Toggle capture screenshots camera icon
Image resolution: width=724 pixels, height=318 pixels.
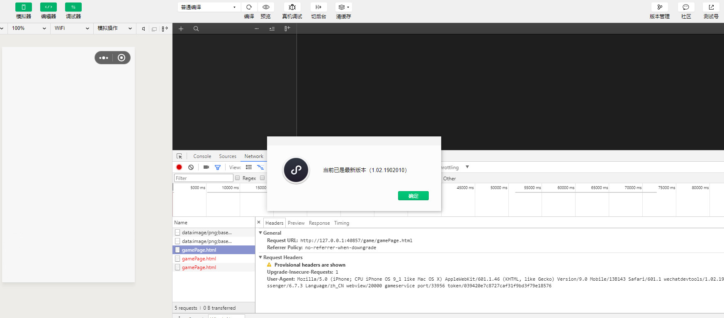click(x=206, y=167)
